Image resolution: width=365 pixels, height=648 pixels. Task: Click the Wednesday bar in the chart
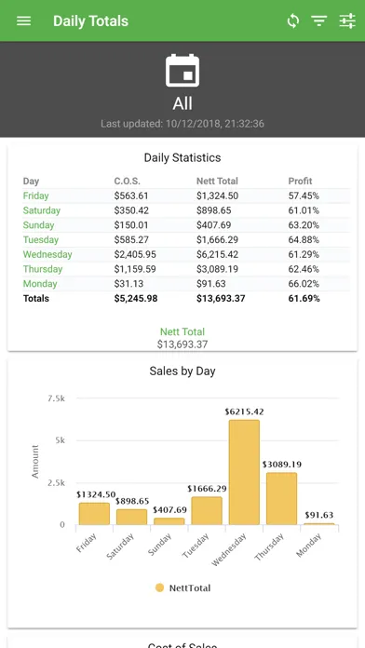244,472
